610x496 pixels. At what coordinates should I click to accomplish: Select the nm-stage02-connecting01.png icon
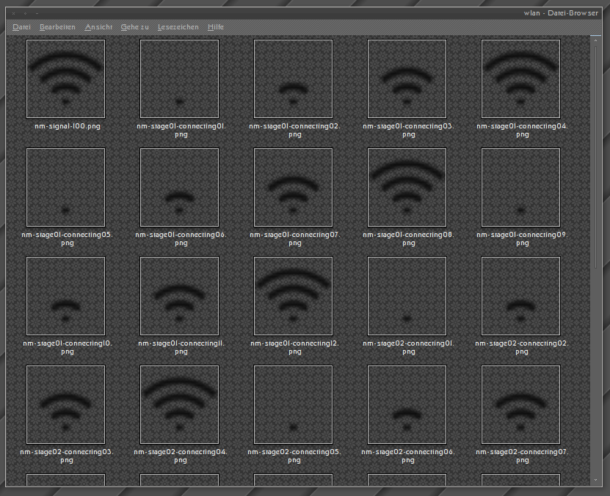(407, 296)
